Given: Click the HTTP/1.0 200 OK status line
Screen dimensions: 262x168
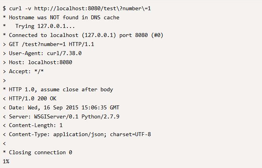Looking at the screenshot, I should (x=30, y=98).
